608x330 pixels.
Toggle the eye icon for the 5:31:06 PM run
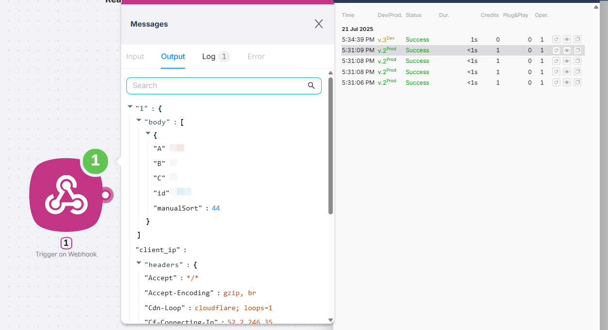click(x=567, y=83)
